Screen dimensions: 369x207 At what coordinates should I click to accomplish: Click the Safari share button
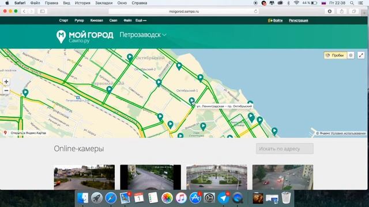[x=342, y=11]
